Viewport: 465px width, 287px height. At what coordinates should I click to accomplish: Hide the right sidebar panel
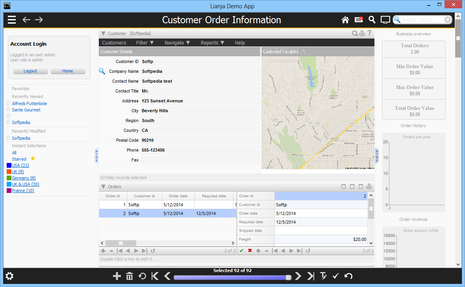(377, 156)
